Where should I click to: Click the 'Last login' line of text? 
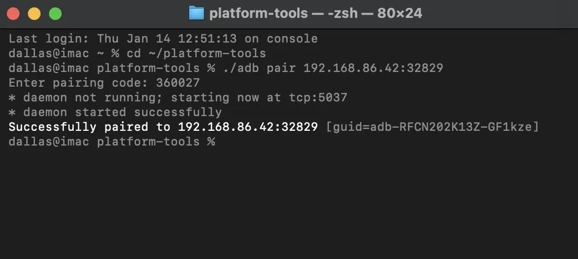(x=163, y=38)
